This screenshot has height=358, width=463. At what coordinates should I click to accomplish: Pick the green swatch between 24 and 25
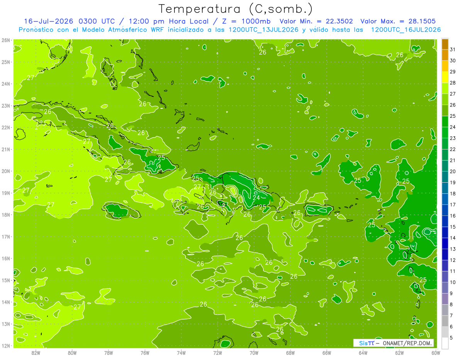(x=445, y=122)
